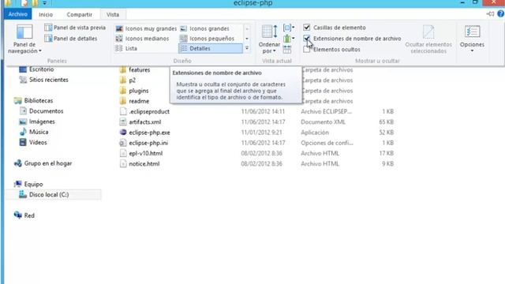Enable Elementos ocultos checkbox
505x284 pixels.
pos(307,49)
